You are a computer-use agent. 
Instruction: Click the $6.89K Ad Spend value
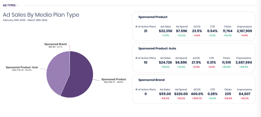pos(181,62)
